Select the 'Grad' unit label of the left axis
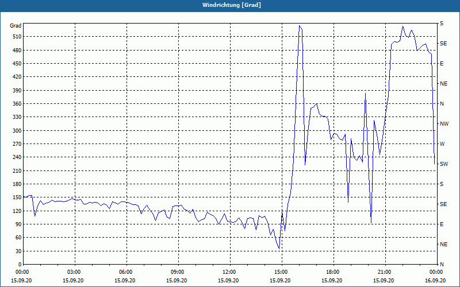The image size is (460, 287). 16,26
